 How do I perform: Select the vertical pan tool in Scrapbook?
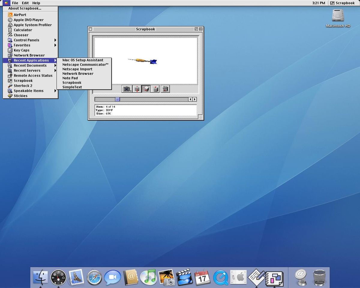pyautogui.click(x=136, y=89)
